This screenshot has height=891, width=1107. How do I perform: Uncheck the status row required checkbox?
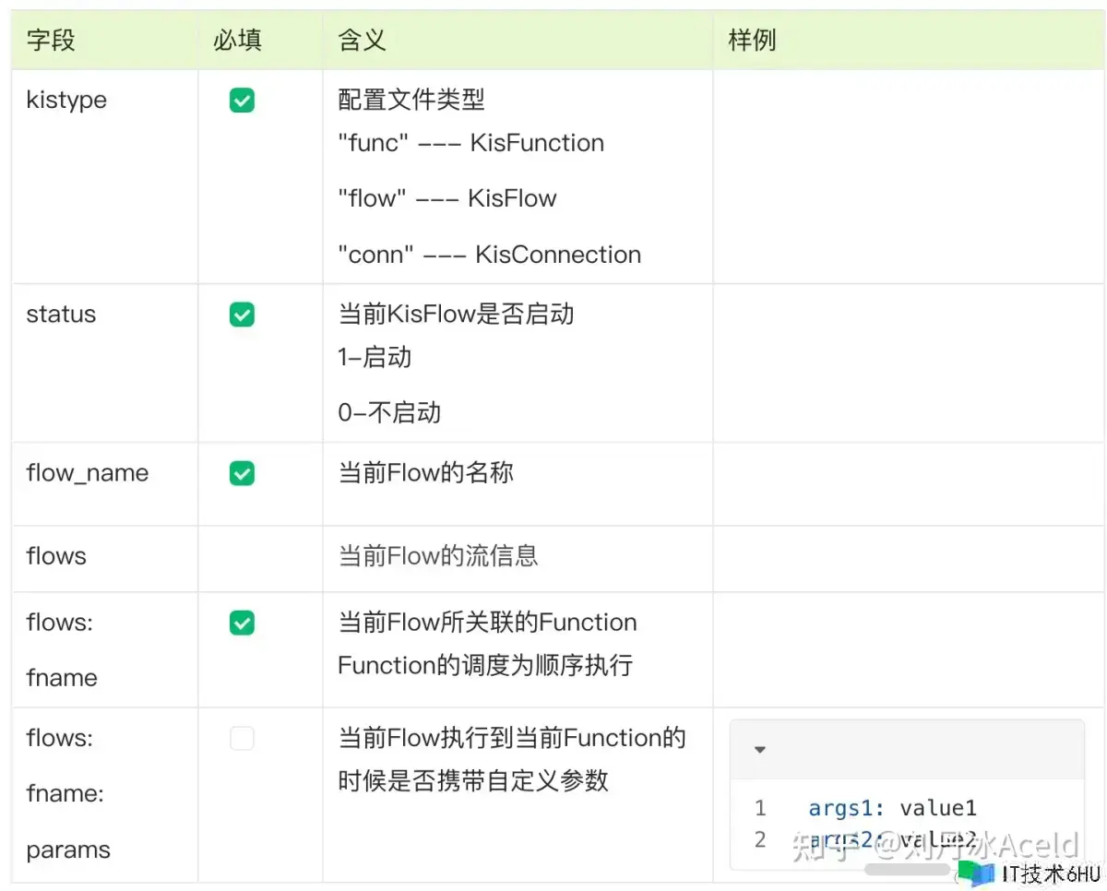pyautogui.click(x=242, y=315)
